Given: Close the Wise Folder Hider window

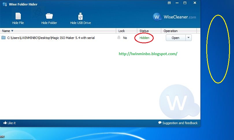Looking at the screenshot, I should (x=195, y=3).
